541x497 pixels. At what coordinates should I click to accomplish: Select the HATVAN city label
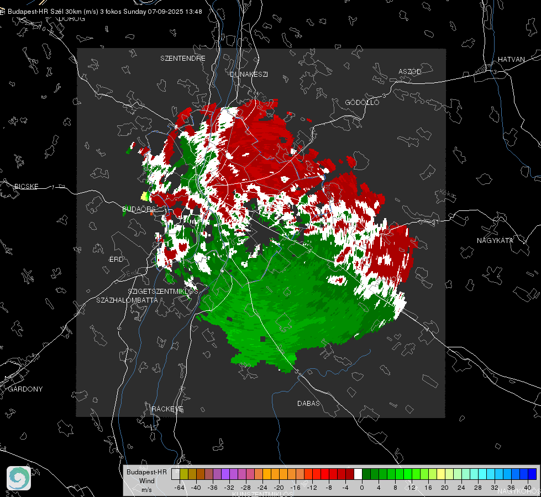tap(511, 59)
